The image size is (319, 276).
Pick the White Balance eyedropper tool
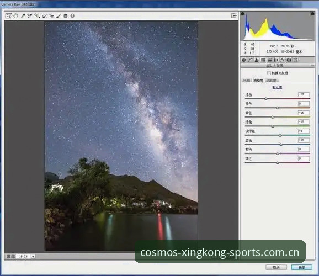23,15
